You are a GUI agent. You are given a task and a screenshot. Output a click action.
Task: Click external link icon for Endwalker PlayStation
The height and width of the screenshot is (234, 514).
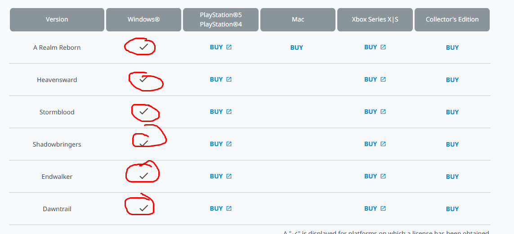[229, 176]
